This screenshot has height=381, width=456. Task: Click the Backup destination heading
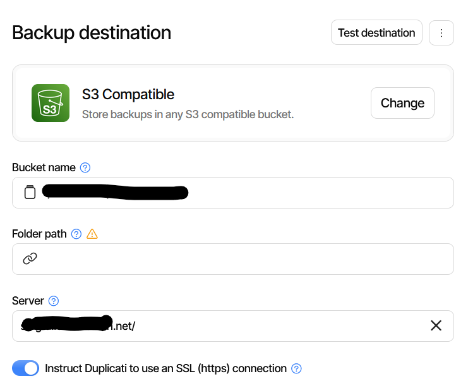92,33
